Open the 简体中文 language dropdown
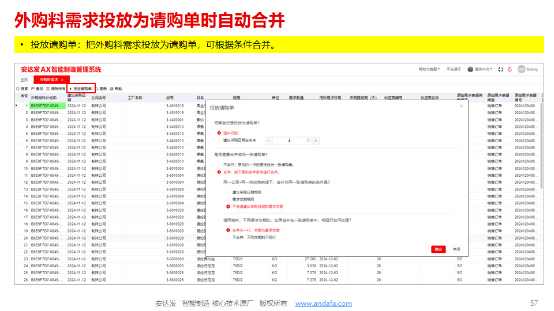The height and width of the screenshot is (311, 554). [x=480, y=69]
